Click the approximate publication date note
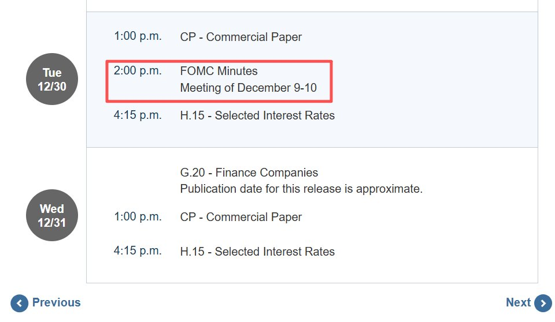 point(301,189)
